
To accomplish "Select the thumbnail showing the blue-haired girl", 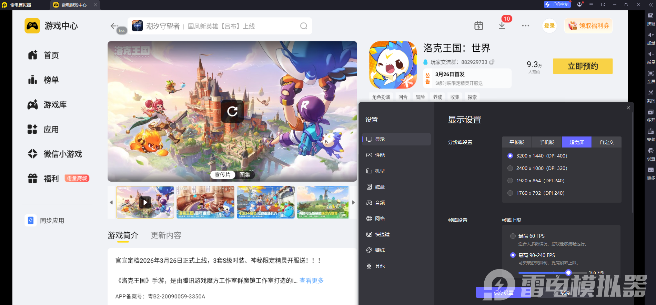I will (x=266, y=202).
